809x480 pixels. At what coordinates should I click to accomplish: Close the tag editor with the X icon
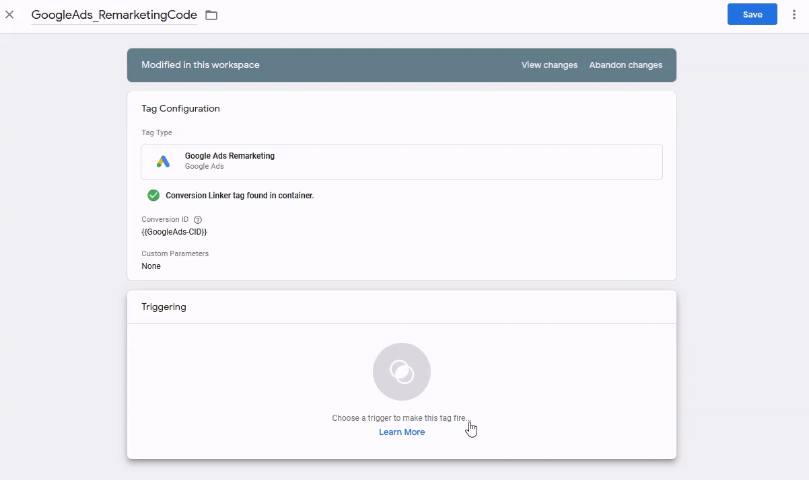coord(9,14)
